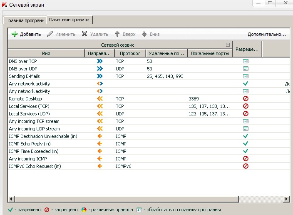Click the Delete X icon in toolbar
Screen dimensions: 293x215
pyautogui.click(x=84, y=34)
